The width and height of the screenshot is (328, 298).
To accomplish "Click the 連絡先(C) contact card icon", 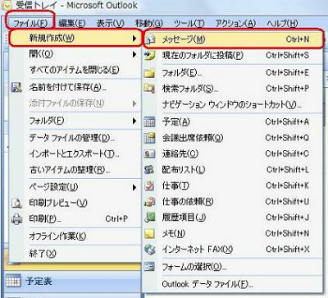I will tap(150, 154).
